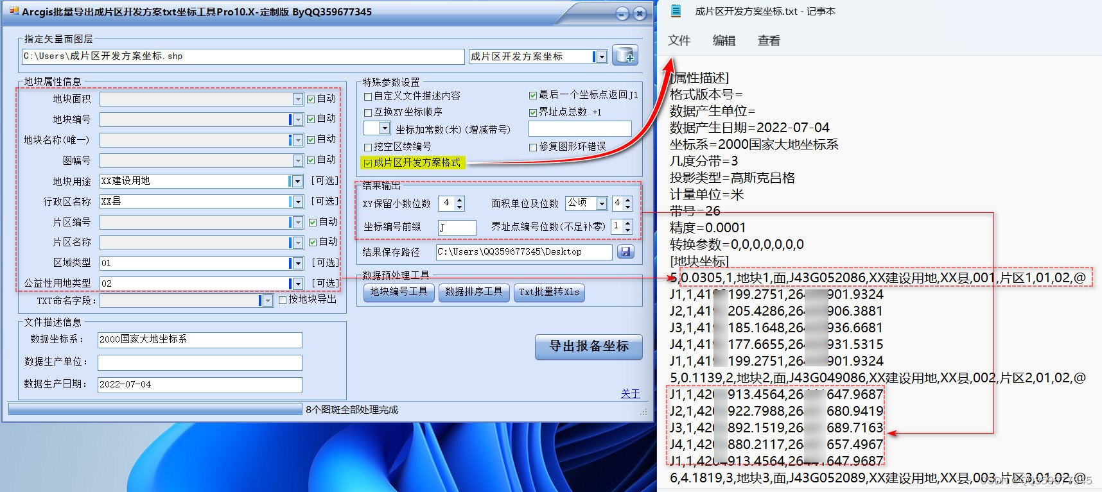Close the Arcgis export tool window
Viewport: 1102px width, 492px height.
(x=640, y=13)
